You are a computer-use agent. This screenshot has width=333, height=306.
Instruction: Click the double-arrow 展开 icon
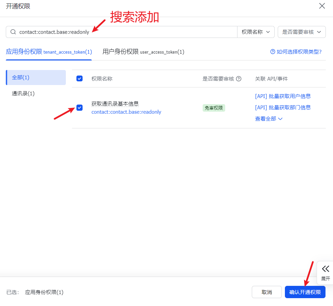pos(325,269)
